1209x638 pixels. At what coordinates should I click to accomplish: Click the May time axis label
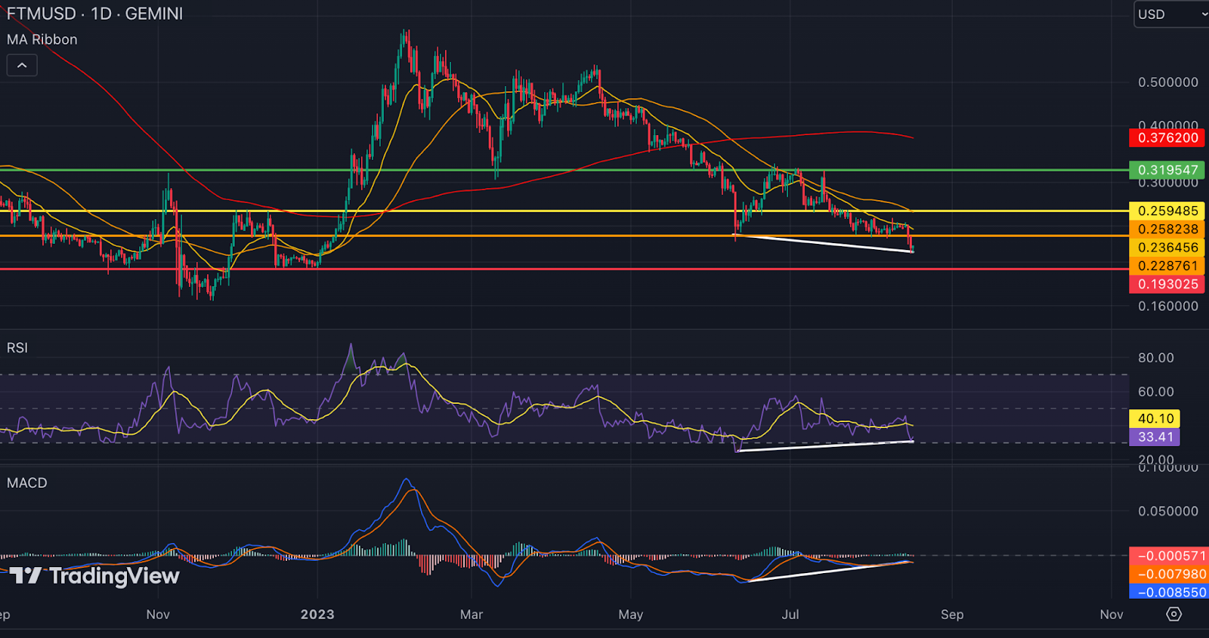[x=631, y=614]
